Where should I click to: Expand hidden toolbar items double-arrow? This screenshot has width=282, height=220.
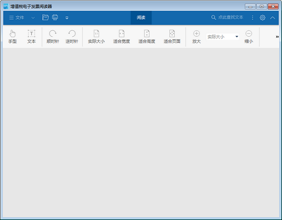point(277,37)
